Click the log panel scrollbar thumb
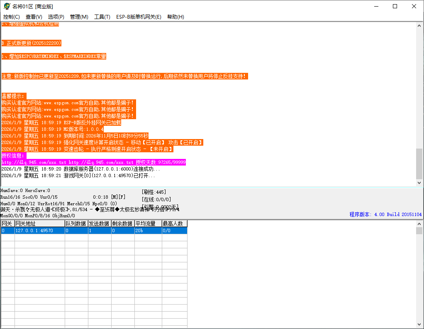424x329 pixels. [x=419, y=163]
